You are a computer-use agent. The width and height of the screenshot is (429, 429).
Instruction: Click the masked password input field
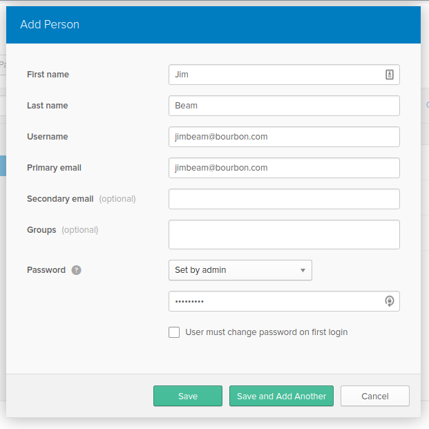pyautogui.click(x=276, y=301)
